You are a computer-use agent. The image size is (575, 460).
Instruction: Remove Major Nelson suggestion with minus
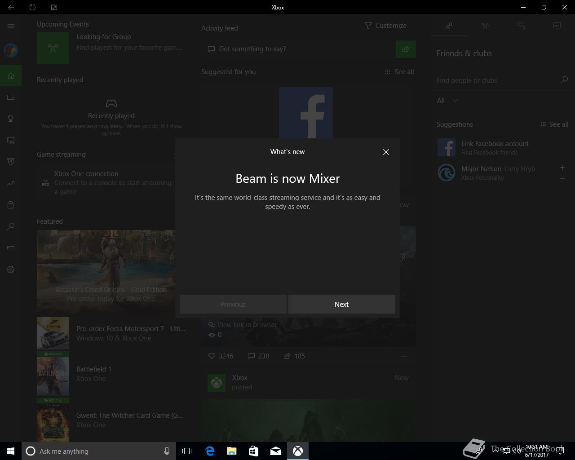point(562,178)
